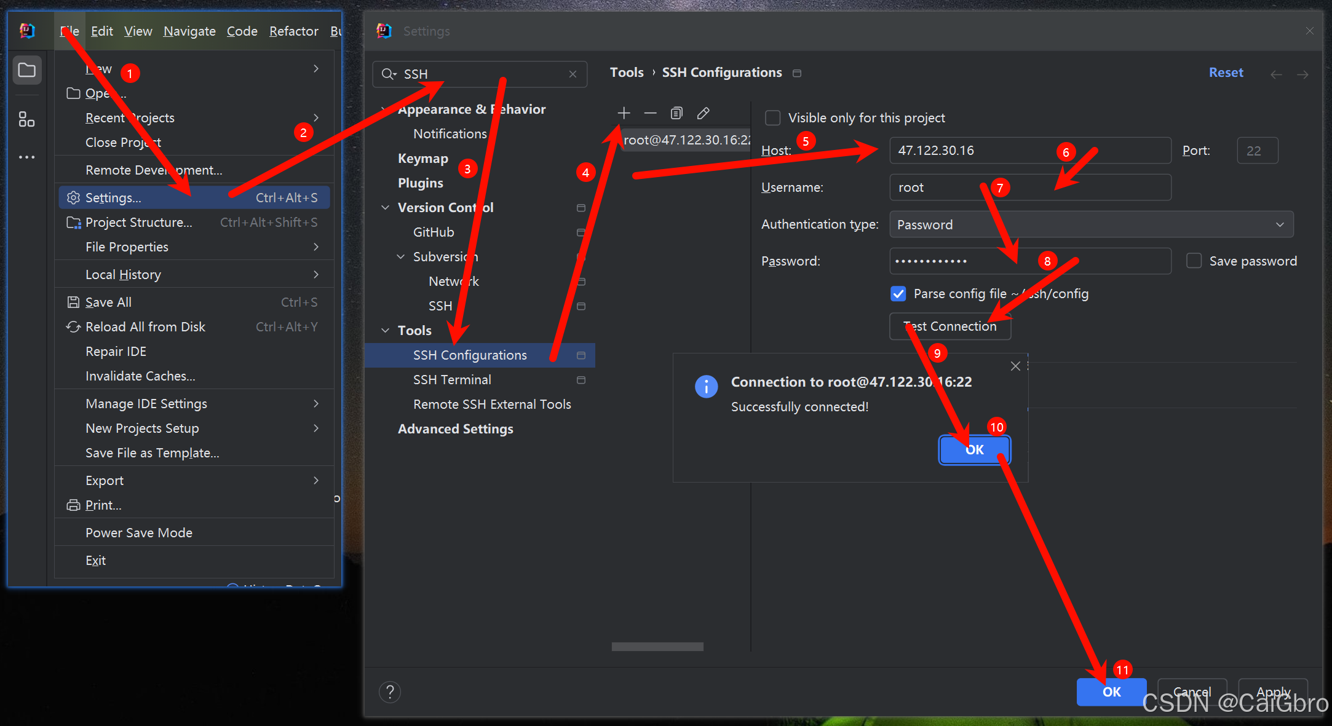Click the Reset link
The height and width of the screenshot is (726, 1332).
1226,73
